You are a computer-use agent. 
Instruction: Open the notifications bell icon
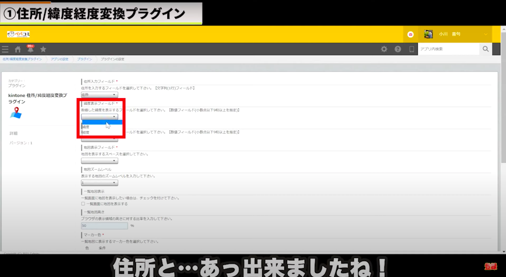tap(31, 49)
